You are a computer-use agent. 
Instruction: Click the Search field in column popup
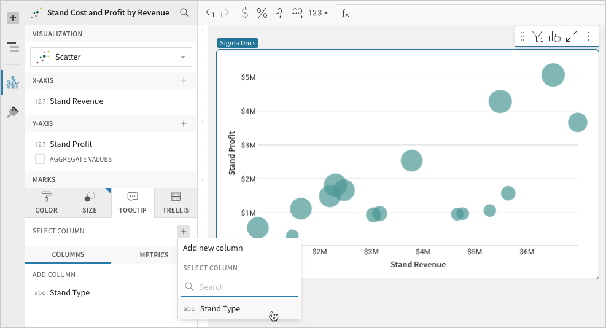[239, 287]
